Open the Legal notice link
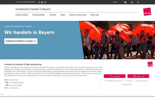The width and height of the screenshot is (155, 97). [x=127, y=84]
